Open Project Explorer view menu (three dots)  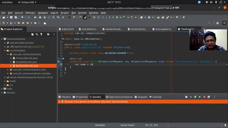point(54,34)
